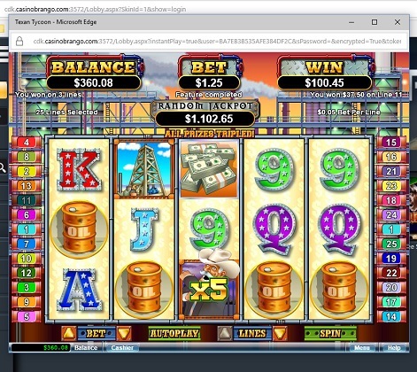This screenshot has width=417, height=372.
Task: Select payline 15 indicator
Action: point(391,142)
